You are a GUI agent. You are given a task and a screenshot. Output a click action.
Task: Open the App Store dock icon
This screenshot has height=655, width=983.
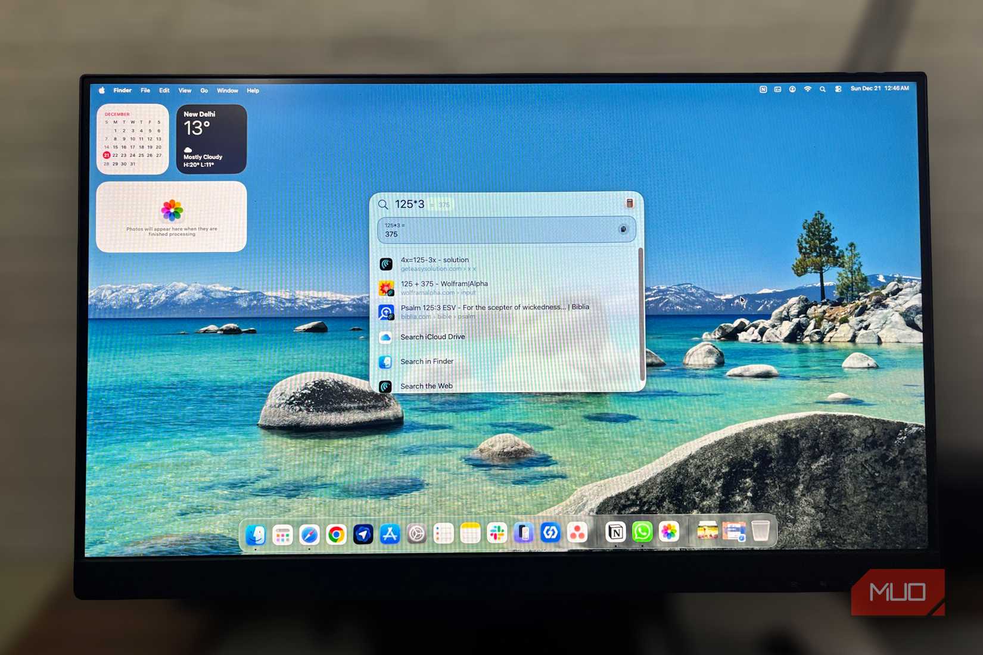coord(390,534)
